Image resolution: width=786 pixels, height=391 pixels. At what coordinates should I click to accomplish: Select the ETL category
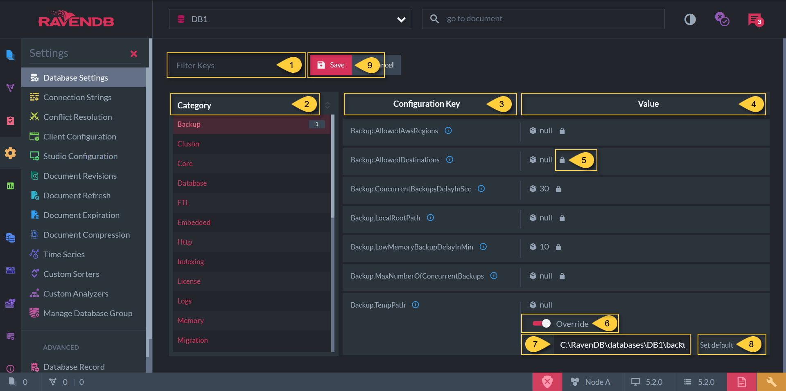coord(251,203)
